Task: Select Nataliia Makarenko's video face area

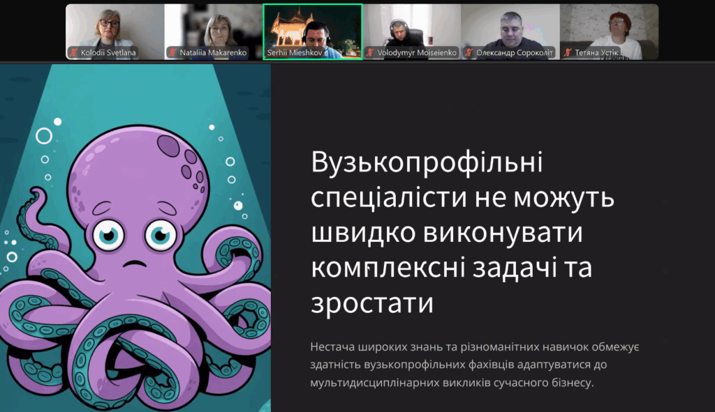Action: (215, 26)
